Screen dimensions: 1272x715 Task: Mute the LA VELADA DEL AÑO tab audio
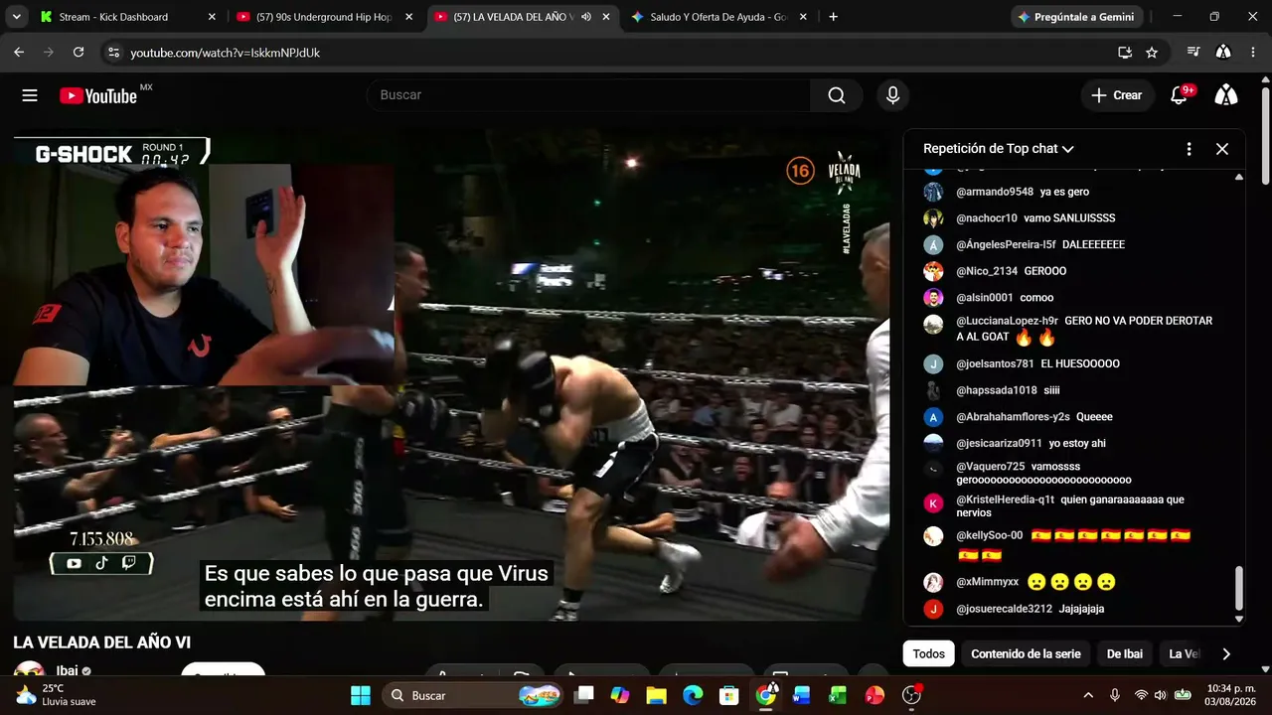(586, 17)
